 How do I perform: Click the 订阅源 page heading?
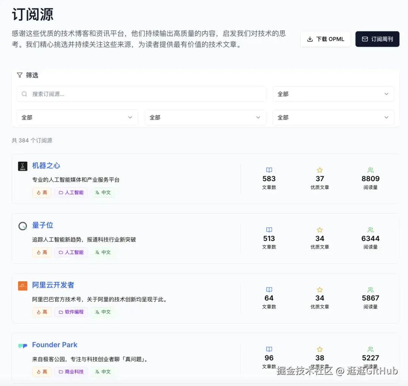click(x=32, y=14)
